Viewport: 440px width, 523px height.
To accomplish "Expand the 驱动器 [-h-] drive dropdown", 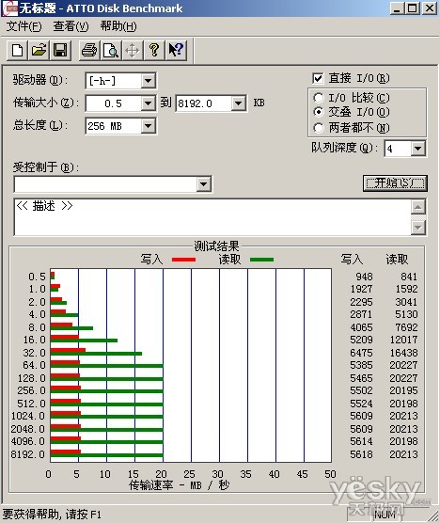I will click(148, 81).
